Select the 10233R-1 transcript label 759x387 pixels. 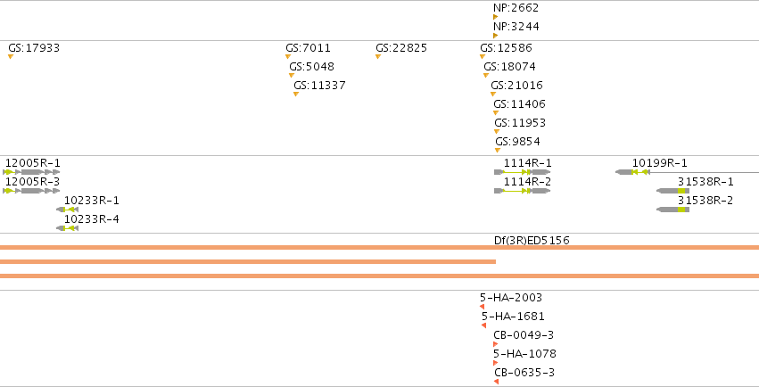[x=92, y=201]
